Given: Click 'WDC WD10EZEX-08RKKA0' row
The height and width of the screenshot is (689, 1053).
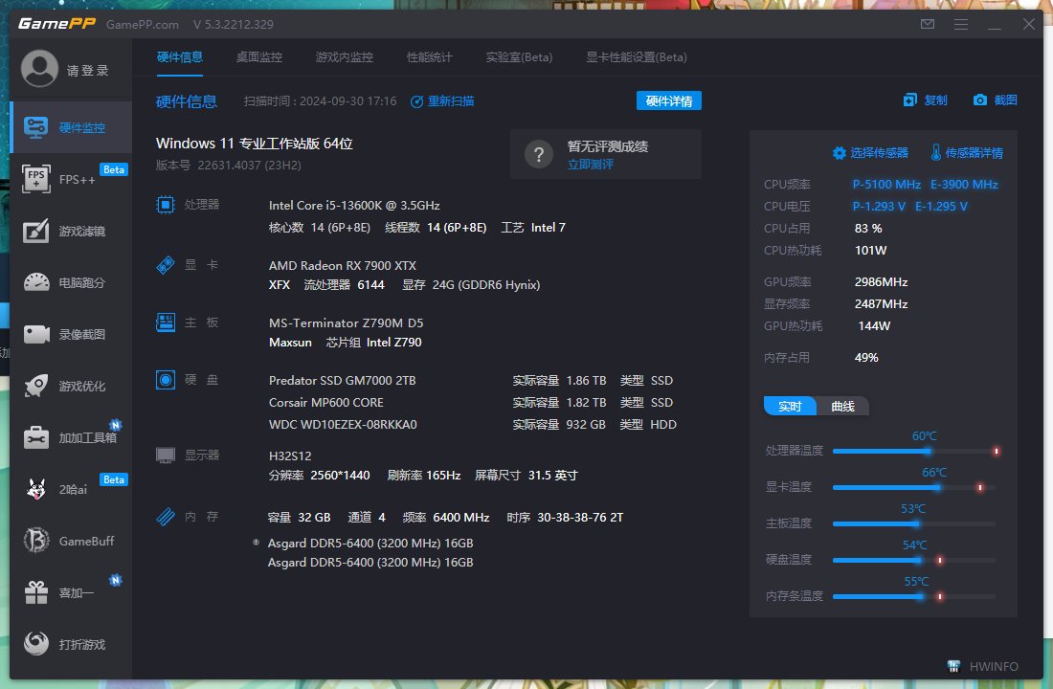Looking at the screenshot, I should pyautogui.click(x=473, y=425).
